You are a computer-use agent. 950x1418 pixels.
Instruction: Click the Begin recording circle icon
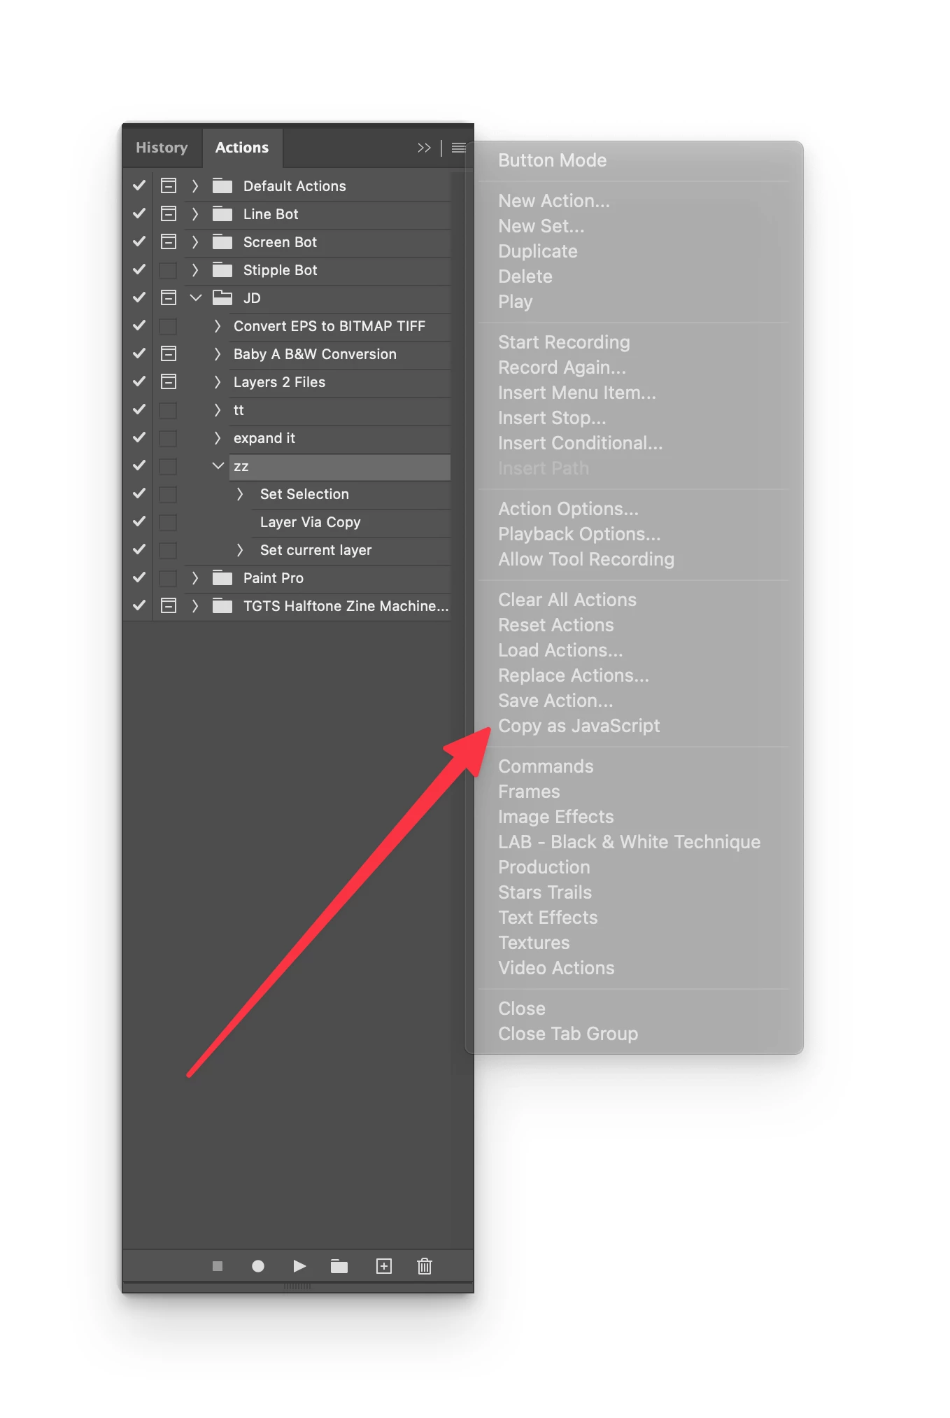point(258,1266)
